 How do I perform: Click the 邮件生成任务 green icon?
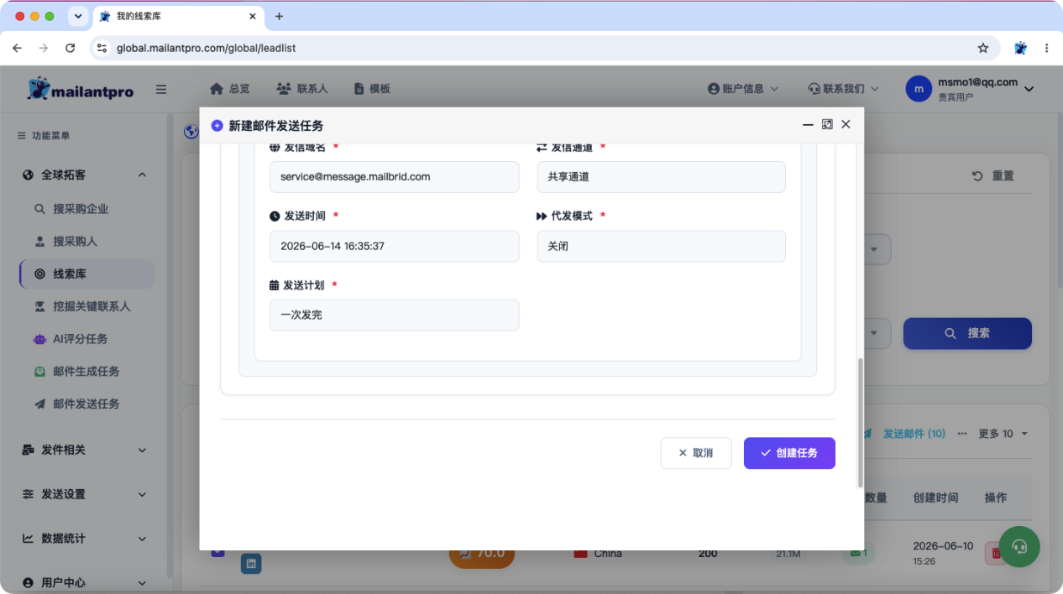pos(39,371)
